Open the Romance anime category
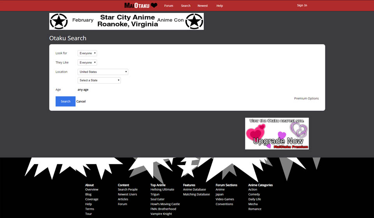 255,209
